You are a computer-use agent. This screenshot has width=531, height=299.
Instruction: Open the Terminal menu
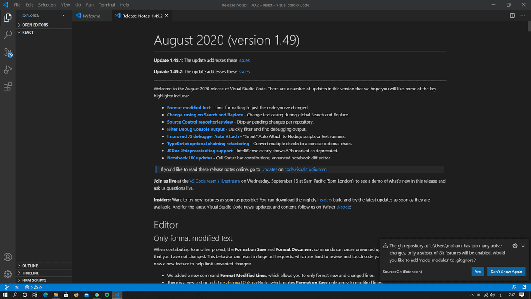click(106, 5)
